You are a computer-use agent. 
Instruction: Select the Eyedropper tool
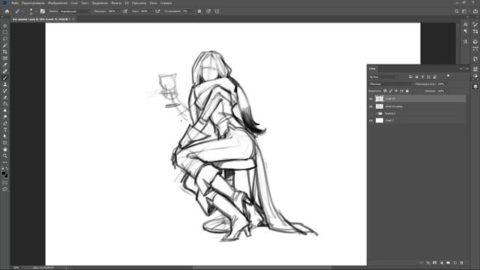coord(5,64)
